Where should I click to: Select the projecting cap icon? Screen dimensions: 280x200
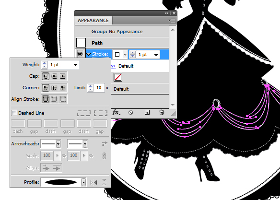coord(63,76)
